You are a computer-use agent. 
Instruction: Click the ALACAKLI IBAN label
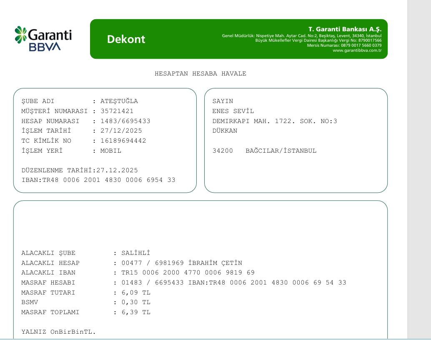48,272
